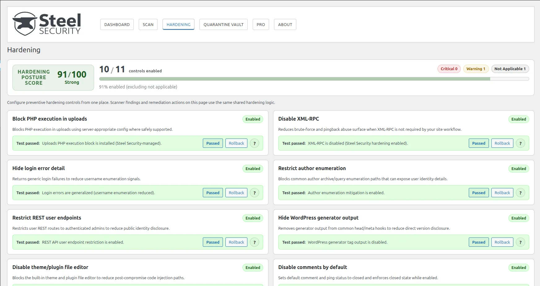The image size is (540, 286).
Task: Click "Returns generic login failures" description
Action: click(x=76, y=179)
